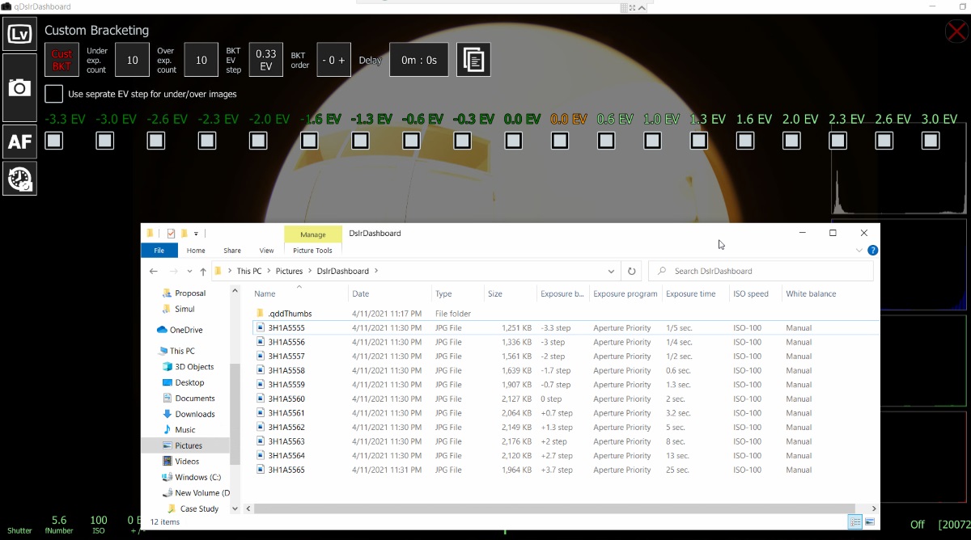Toggle the Lv live view button
971x540 pixels.
coord(19,34)
